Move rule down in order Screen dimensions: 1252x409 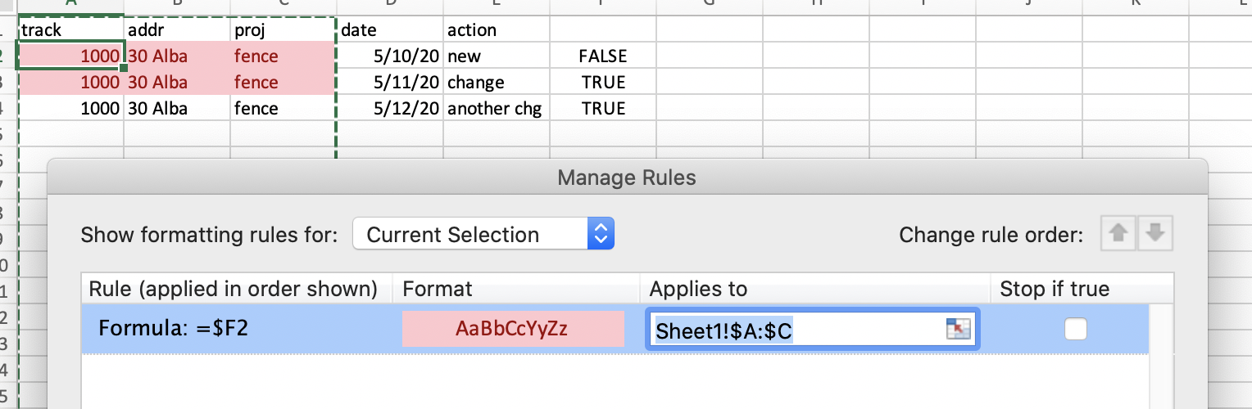coord(1156,235)
